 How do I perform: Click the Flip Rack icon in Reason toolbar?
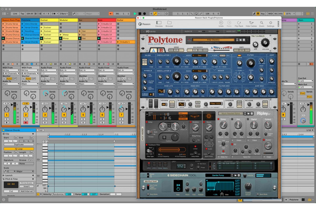coord(239,23)
